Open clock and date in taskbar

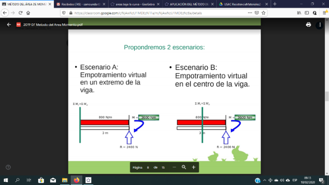307,180
